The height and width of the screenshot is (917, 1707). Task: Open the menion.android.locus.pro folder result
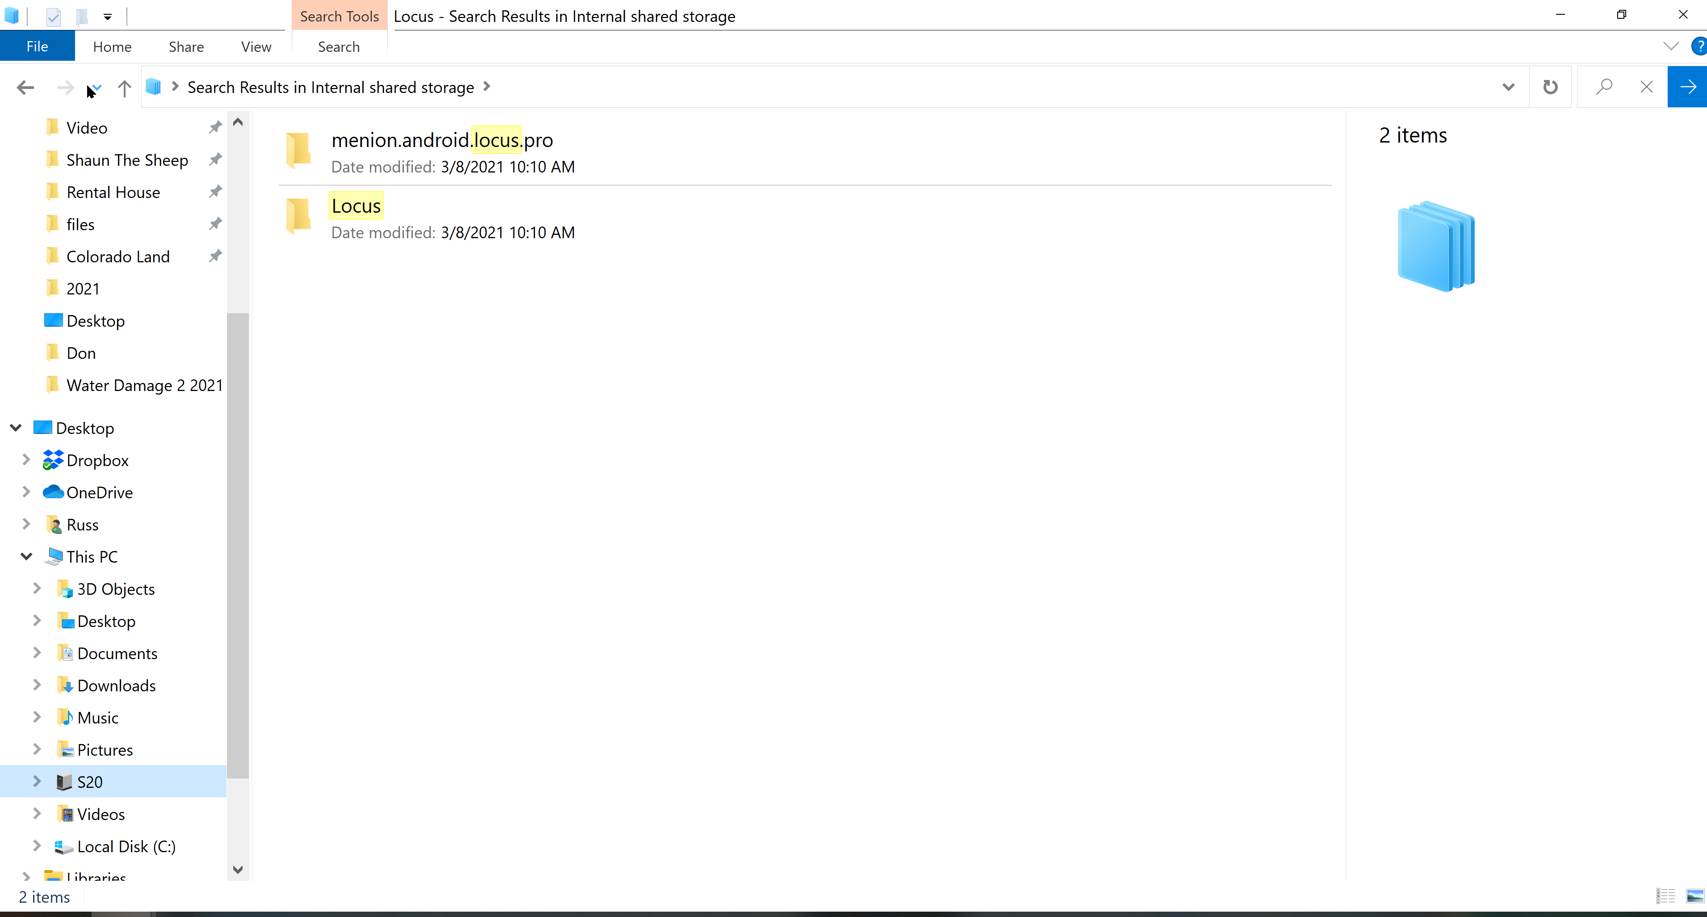tap(442, 141)
